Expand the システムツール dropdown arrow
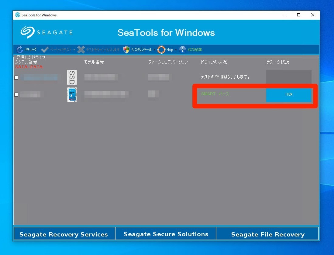This screenshot has width=334, height=255. click(x=154, y=50)
